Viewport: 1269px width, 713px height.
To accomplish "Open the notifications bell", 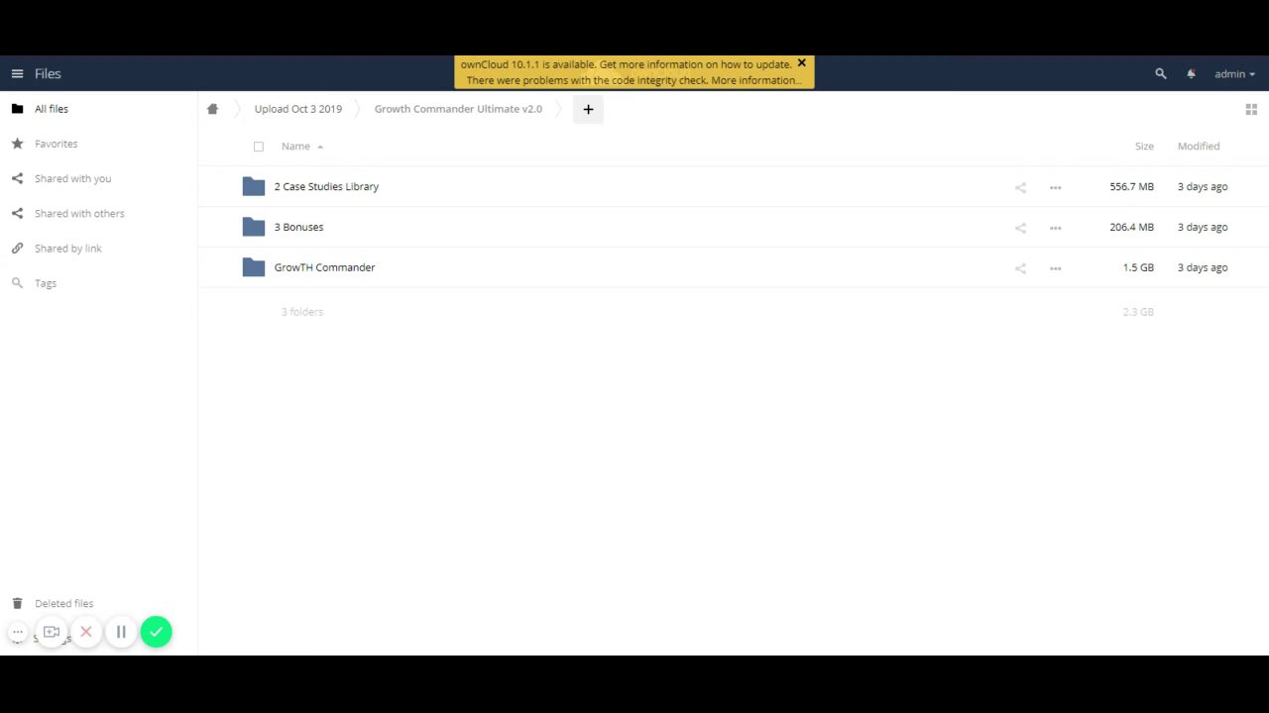I will (1191, 74).
